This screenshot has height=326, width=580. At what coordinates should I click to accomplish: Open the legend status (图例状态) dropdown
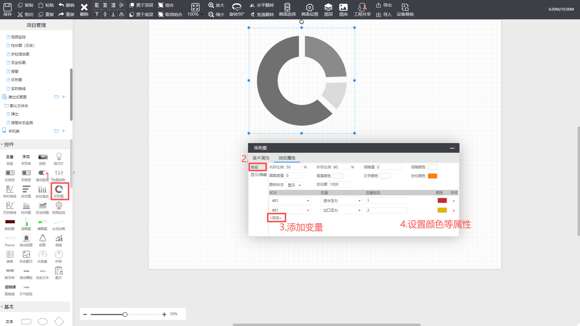294,185
